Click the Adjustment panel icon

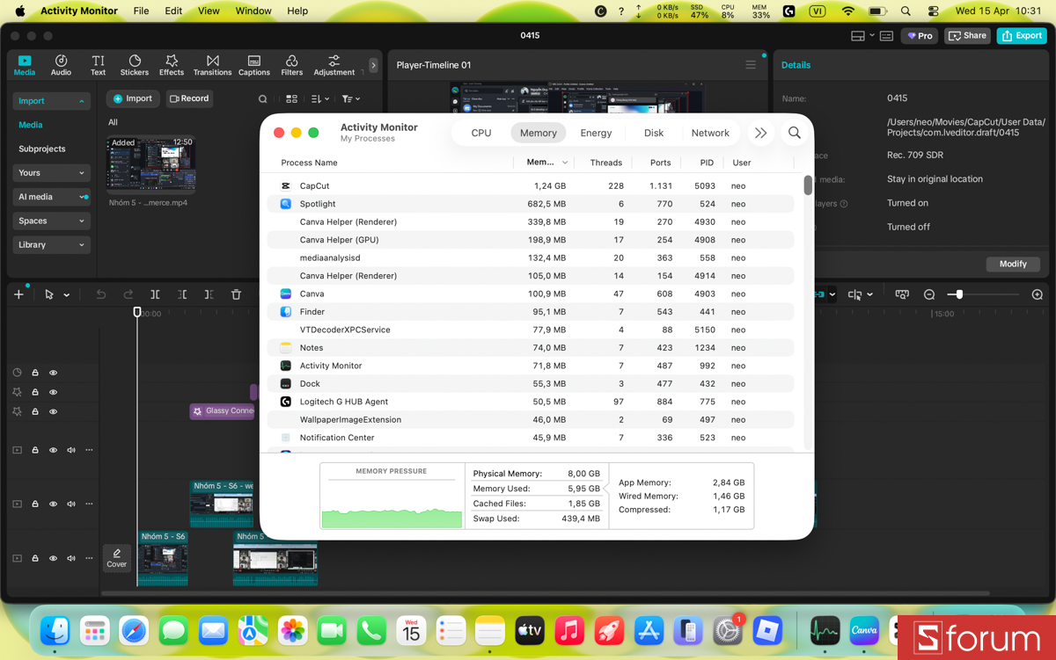[334, 64]
